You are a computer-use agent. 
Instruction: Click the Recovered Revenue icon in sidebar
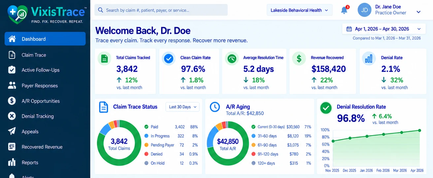point(12,147)
